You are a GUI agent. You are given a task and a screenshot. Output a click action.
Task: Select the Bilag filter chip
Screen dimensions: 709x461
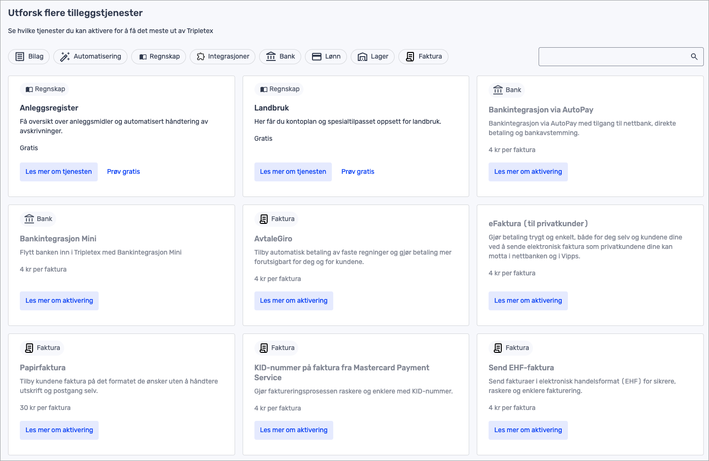click(29, 57)
